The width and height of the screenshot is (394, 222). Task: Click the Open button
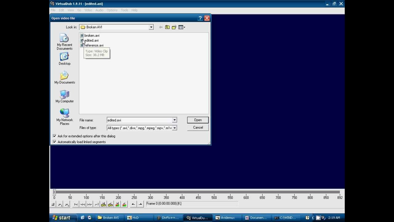(x=198, y=120)
